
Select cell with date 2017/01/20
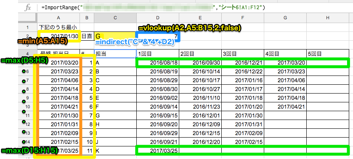(x=242, y=107)
